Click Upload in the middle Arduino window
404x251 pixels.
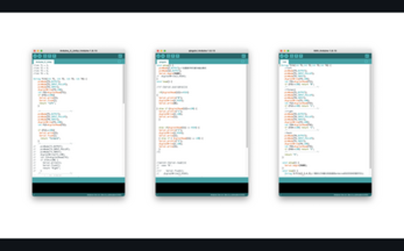[163, 56]
